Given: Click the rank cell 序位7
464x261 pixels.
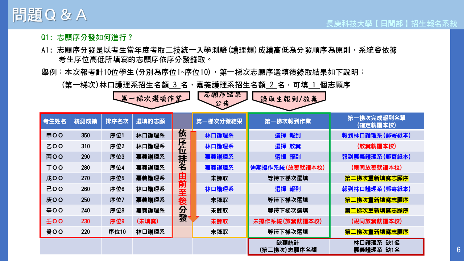Looking at the screenshot, I should (x=117, y=200).
